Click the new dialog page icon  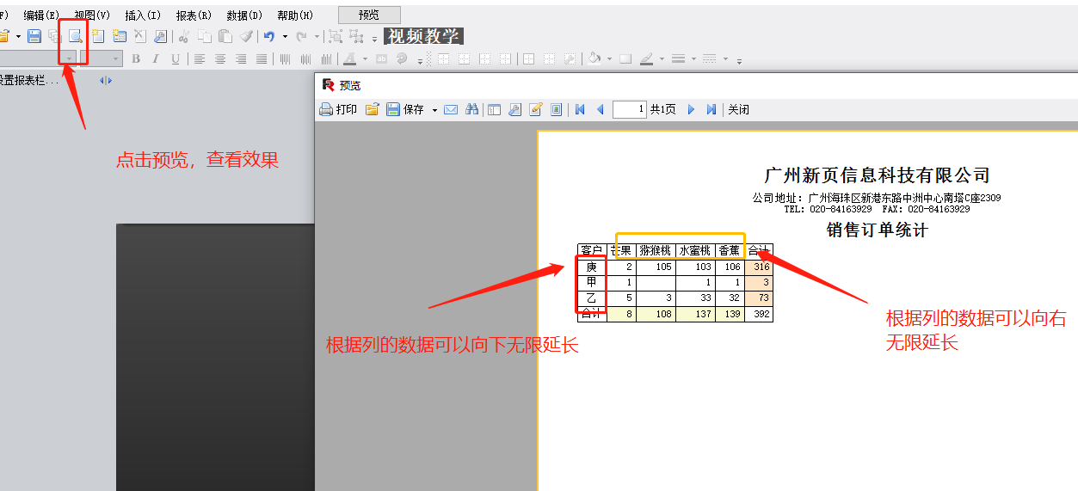[x=120, y=36]
